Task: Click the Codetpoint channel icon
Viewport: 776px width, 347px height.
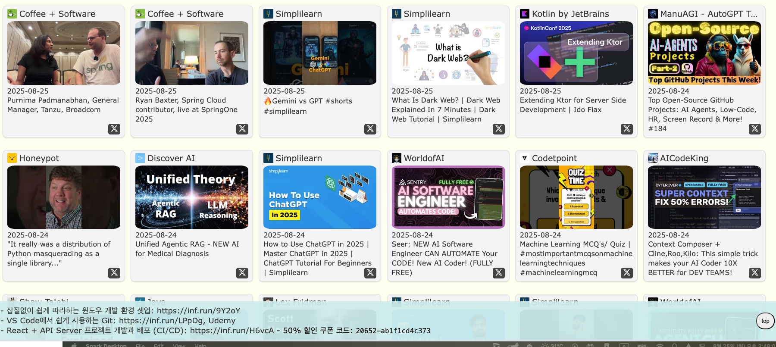Action: (x=525, y=158)
